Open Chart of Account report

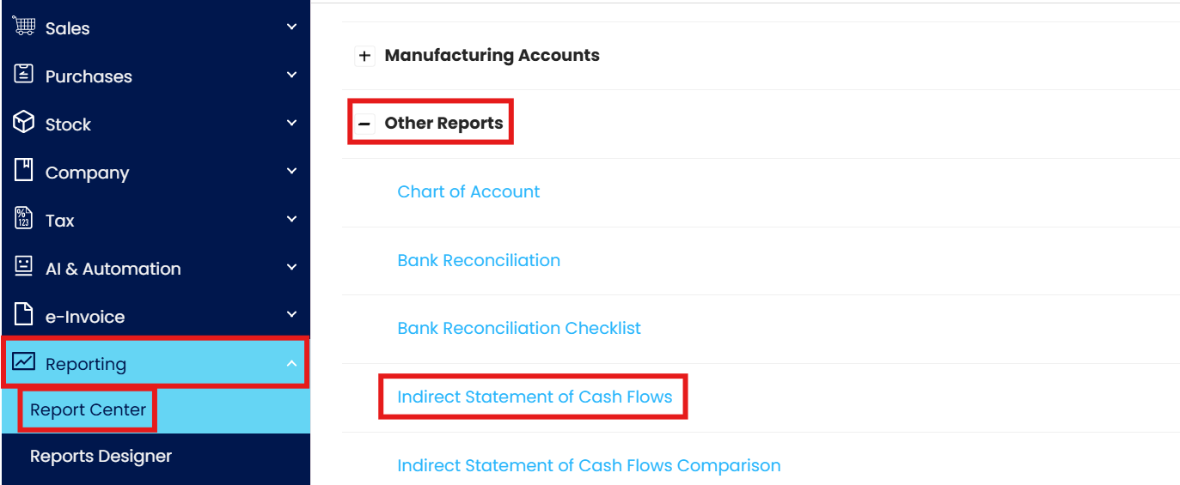pos(468,192)
